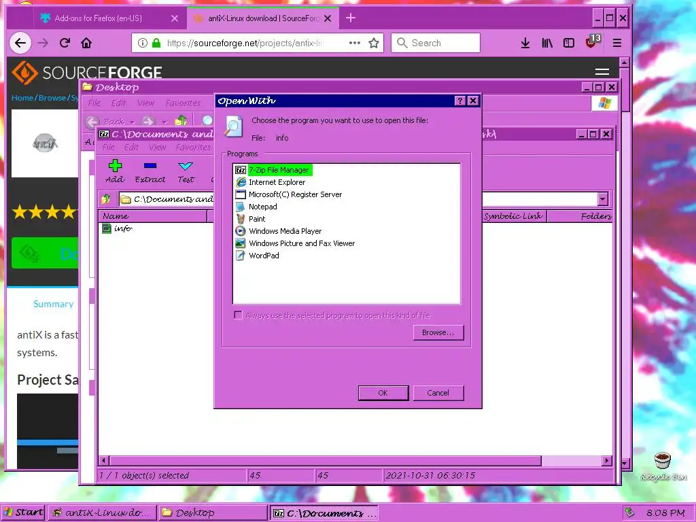
Task: Click Desktop window Up folder icon
Action: click(181, 121)
